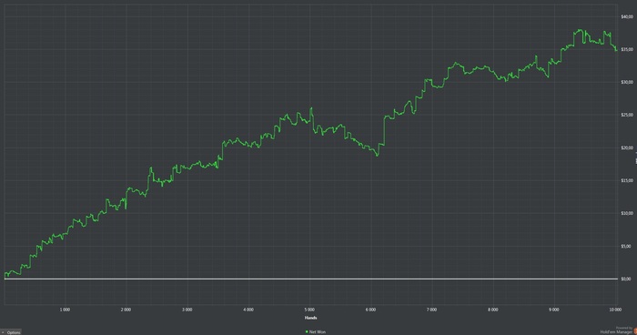The width and height of the screenshot is (637, 335).
Task: Click the $30,00 value axis label
Action: 627,82
